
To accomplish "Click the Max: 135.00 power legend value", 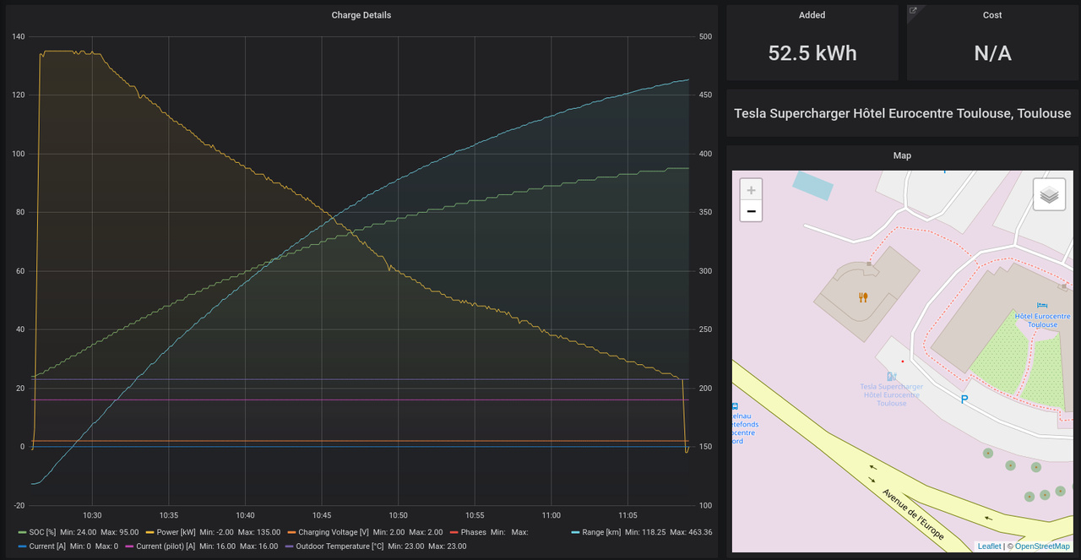I will (259, 533).
